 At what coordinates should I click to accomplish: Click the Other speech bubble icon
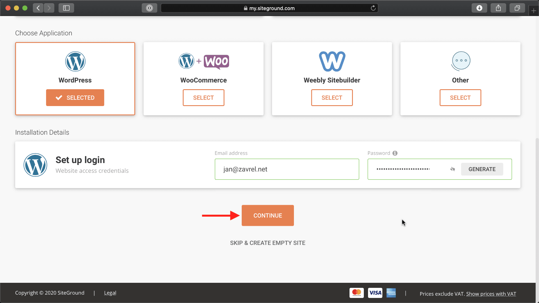coord(460,61)
